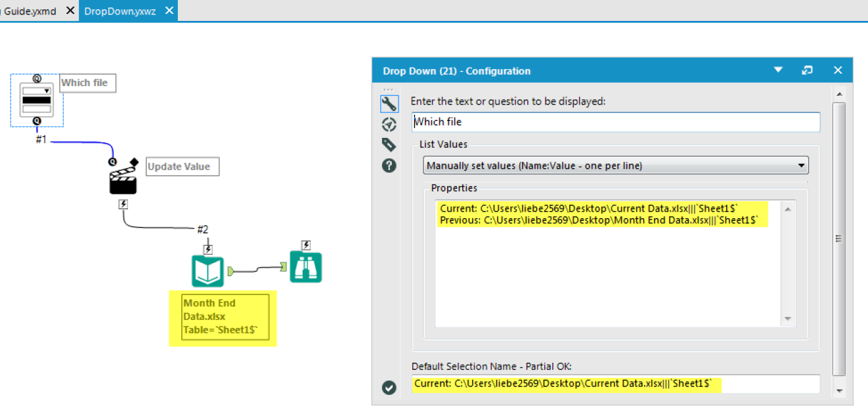Viewport: 868px width, 414px height.
Task: Click the annotation tag icon in the config sidebar
Action: pos(389,145)
